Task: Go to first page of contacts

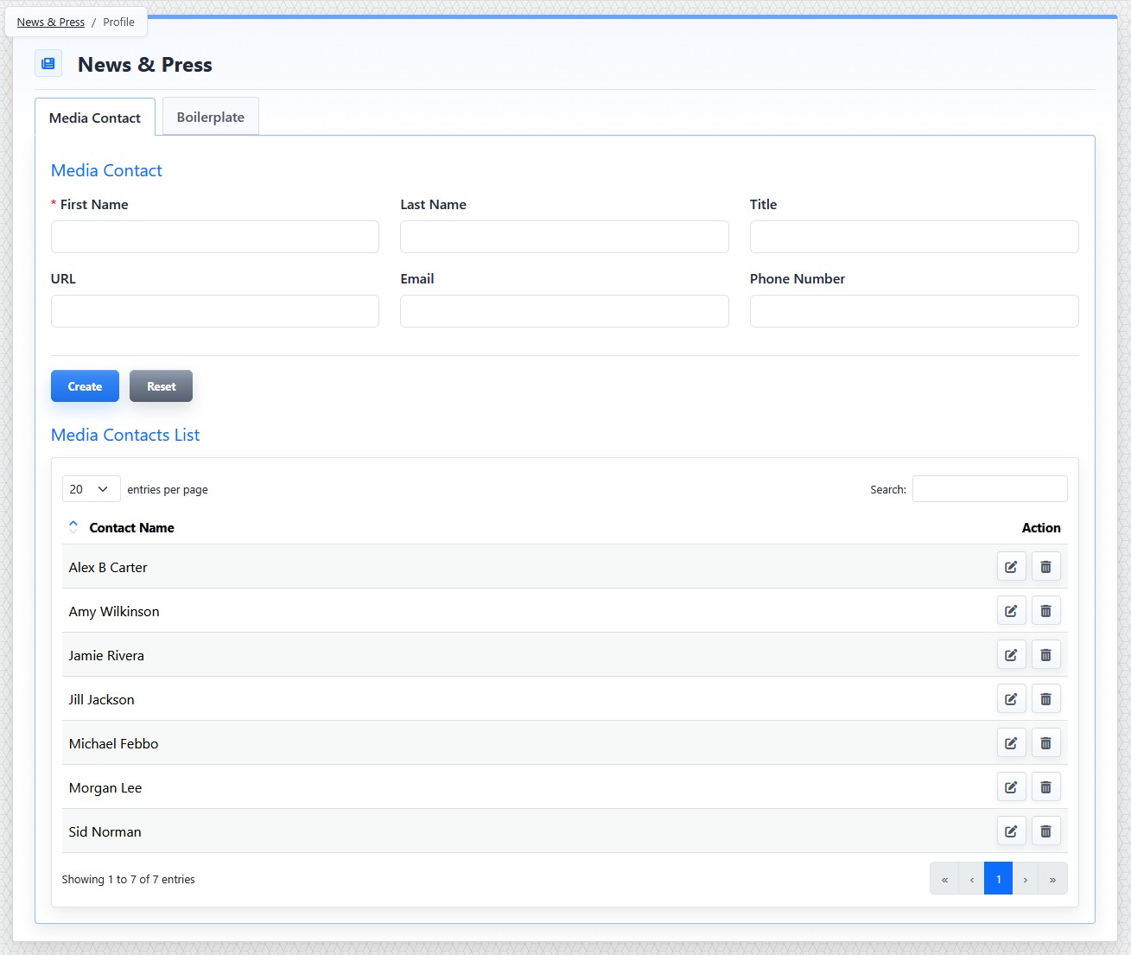Action: click(944, 879)
